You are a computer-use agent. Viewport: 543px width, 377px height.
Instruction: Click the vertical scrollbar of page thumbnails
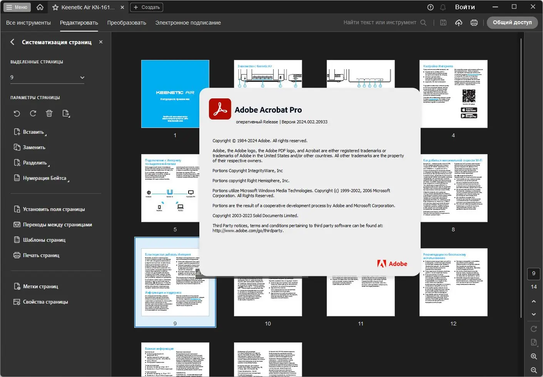pyautogui.click(x=521, y=178)
